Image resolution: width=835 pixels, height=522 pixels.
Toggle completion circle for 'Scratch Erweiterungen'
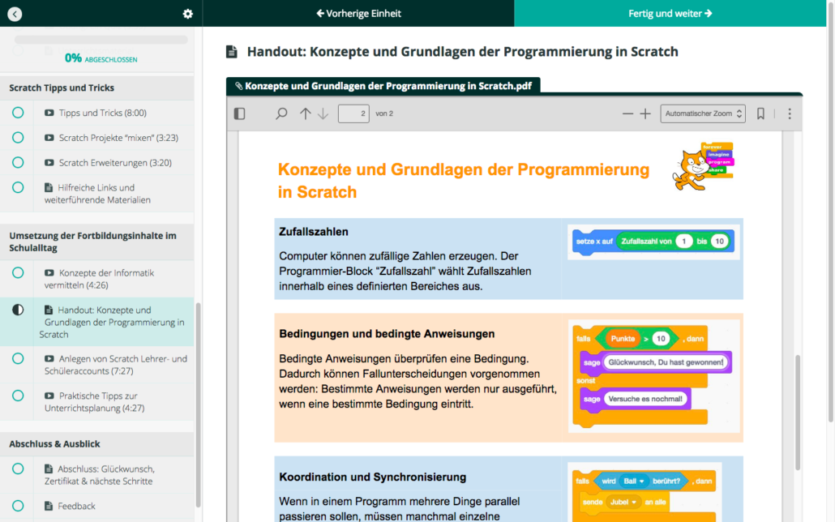pos(18,162)
